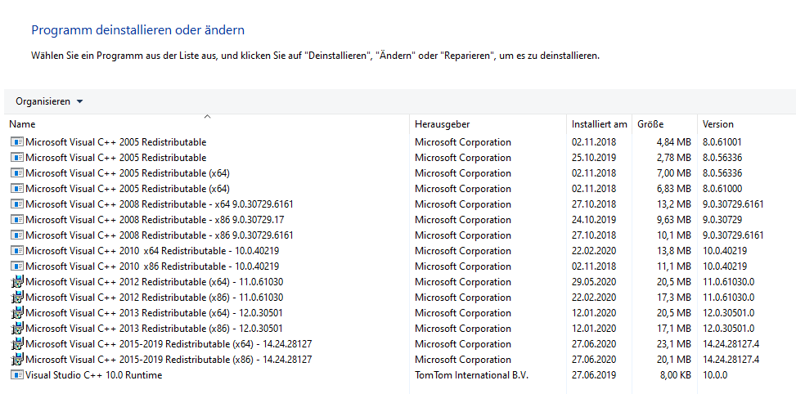This screenshot has width=796, height=394.
Task: Sort programs by Version column header
Action: (x=717, y=124)
